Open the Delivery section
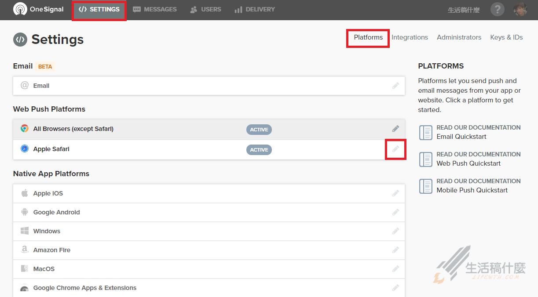This screenshot has width=538, height=297. click(255, 9)
